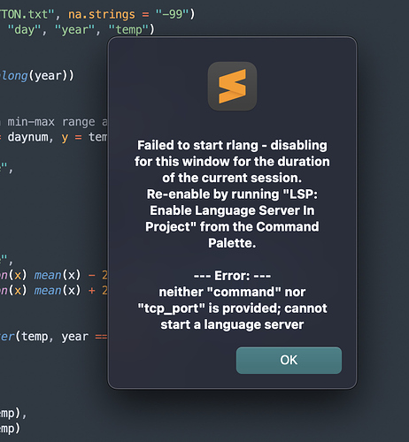
Task: Click the "command" word in error message
Action: tap(244, 292)
